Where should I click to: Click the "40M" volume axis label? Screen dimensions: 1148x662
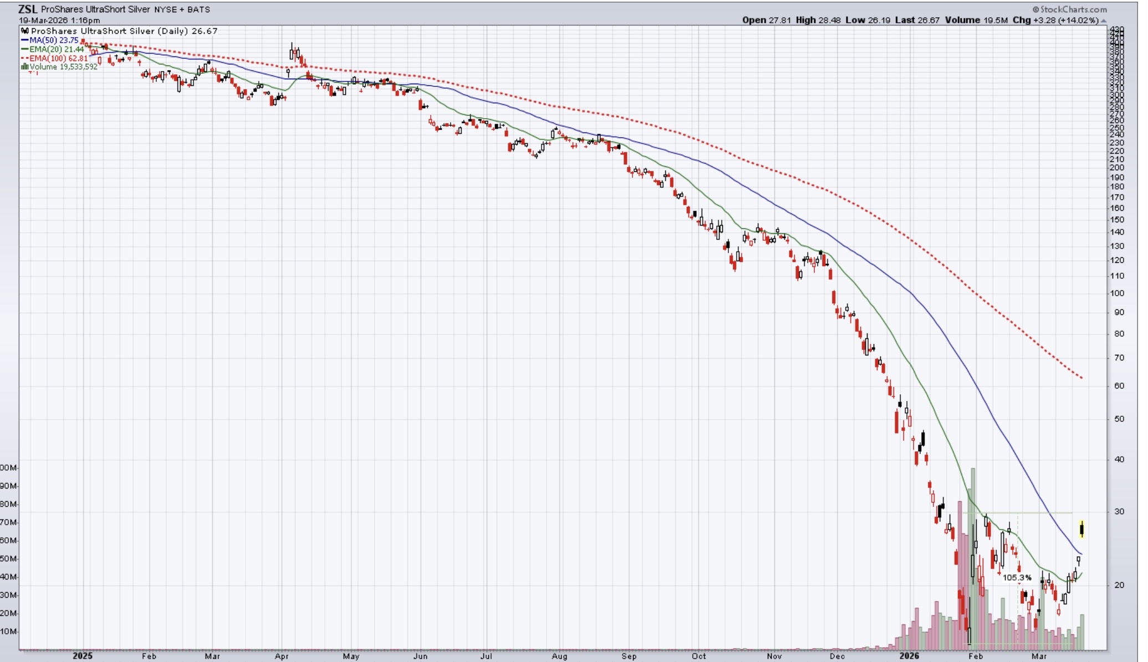9,577
